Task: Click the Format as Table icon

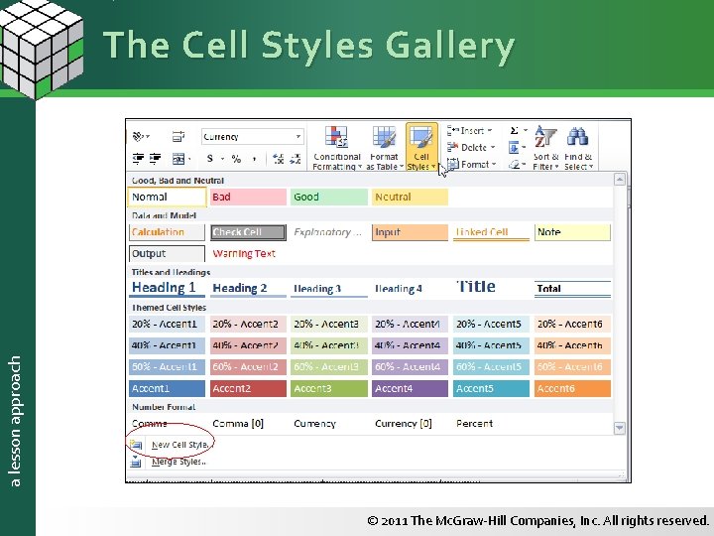Action: point(384,137)
